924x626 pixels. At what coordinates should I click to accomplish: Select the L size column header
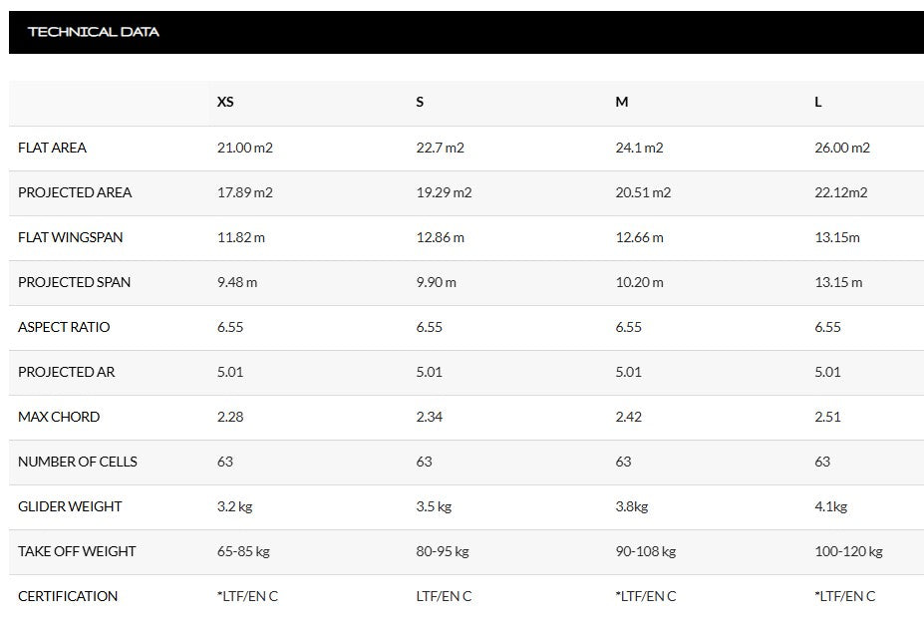pos(818,102)
